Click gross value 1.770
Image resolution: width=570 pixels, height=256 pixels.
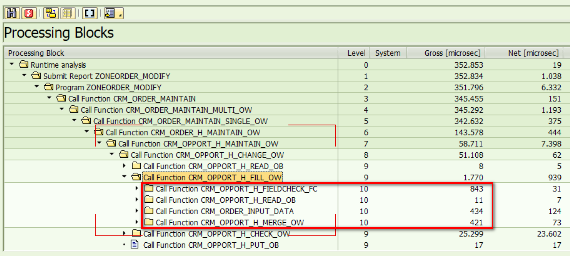(x=473, y=178)
